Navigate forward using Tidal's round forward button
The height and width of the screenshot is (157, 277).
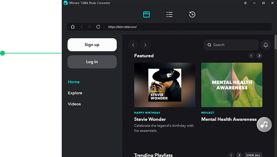click(x=145, y=45)
